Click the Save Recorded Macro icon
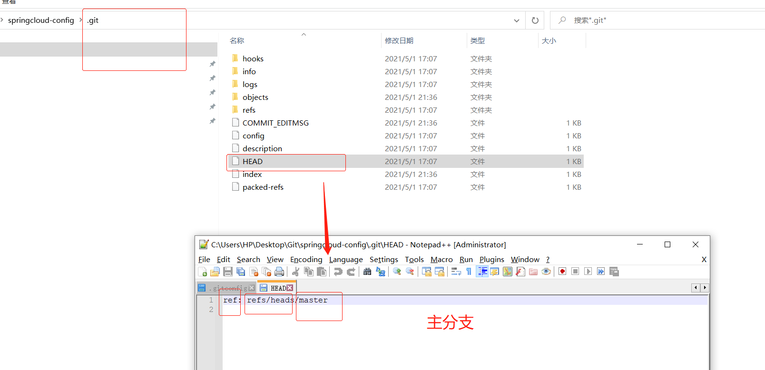 614,272
